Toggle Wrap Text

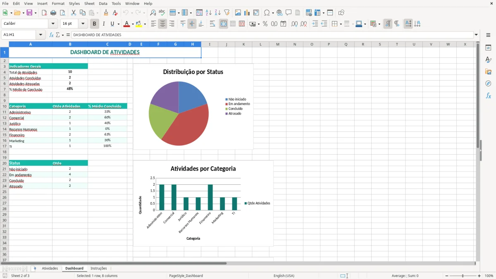tap(212, 24)
